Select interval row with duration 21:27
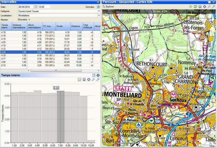The image size is (217, 148). (x=50, y=46)
